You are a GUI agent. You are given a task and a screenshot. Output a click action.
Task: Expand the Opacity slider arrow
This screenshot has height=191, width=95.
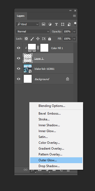pos(74,31)
